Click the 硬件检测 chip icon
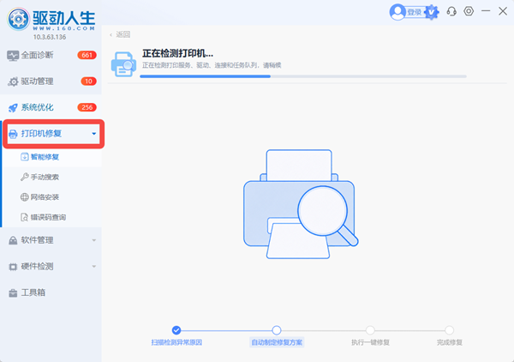514x362 pixels. (x=13, y=267)
